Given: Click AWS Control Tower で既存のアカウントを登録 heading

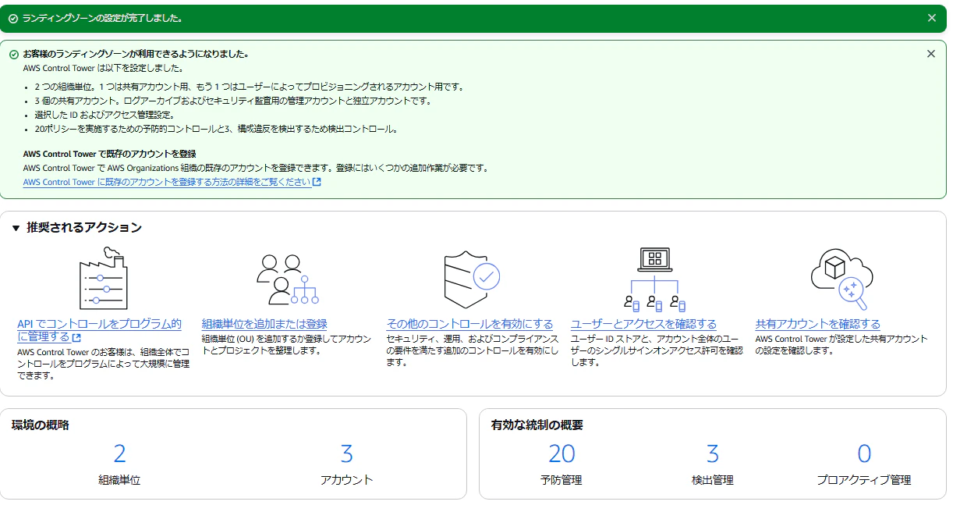Looking at the screenshot, I should click(x=109, y=154).
